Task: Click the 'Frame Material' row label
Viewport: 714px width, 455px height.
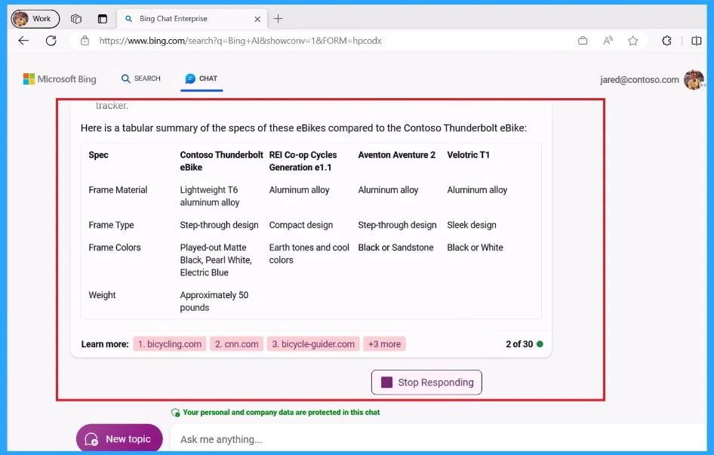Action: click(118, 190)
